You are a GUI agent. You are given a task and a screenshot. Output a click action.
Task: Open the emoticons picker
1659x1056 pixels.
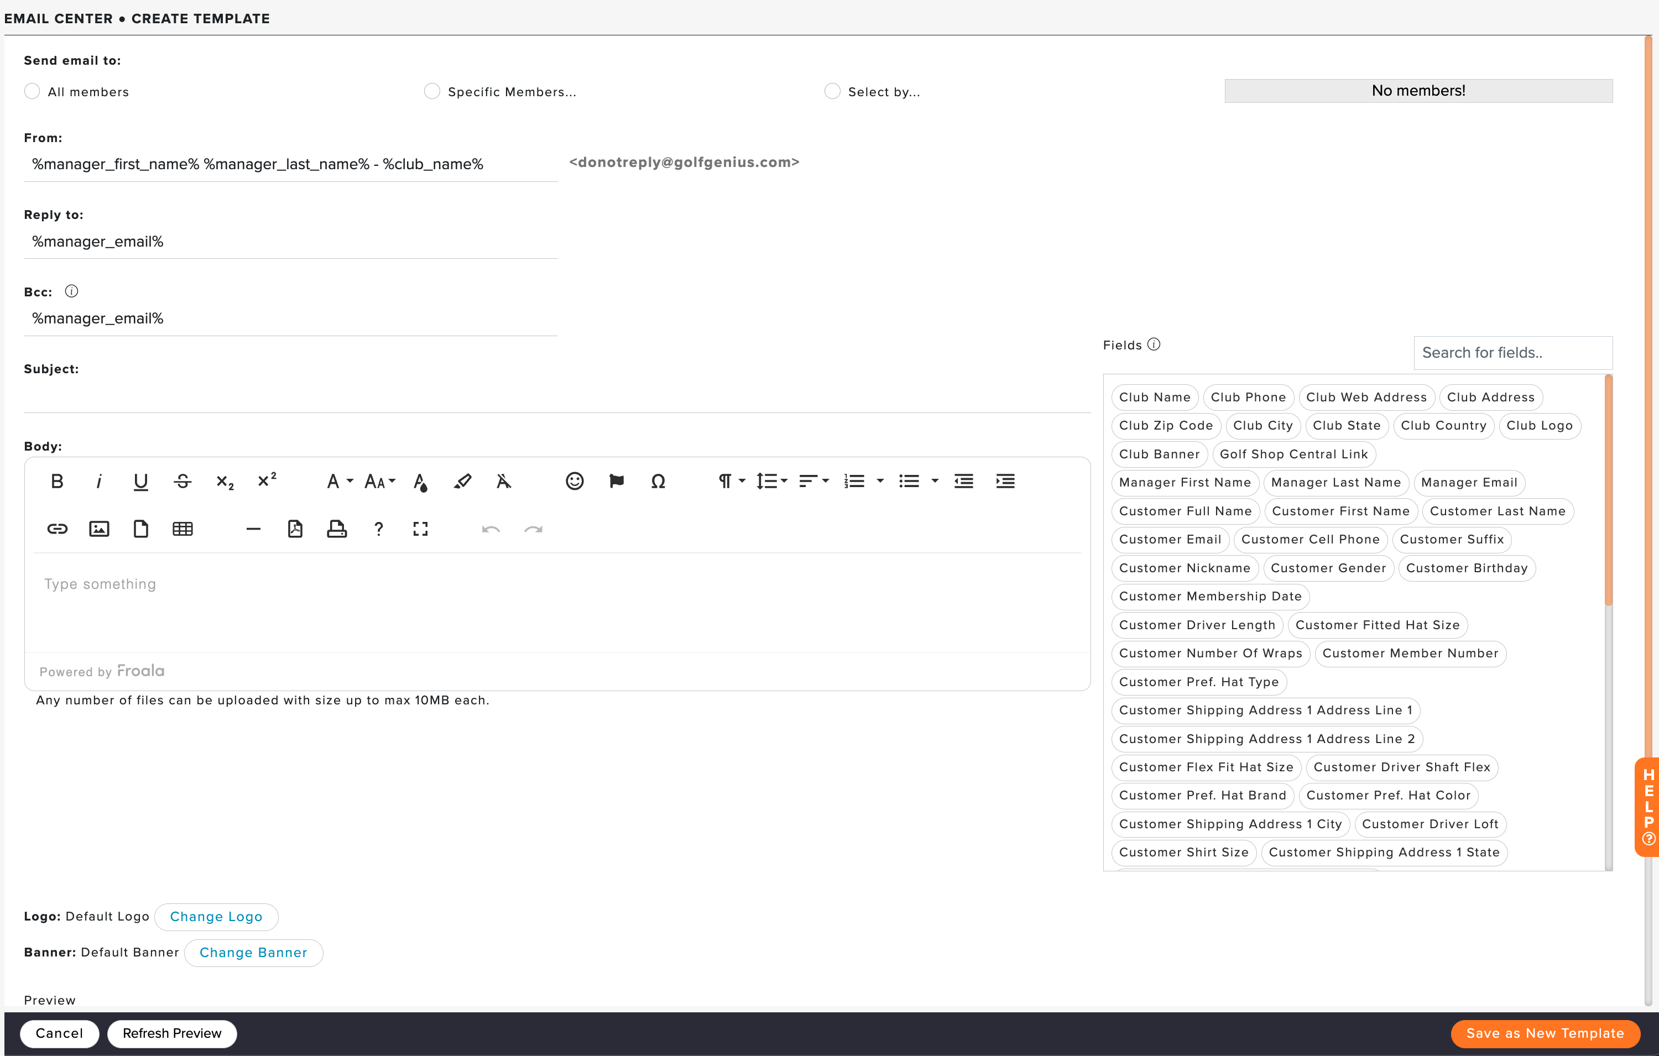pos(575,482)
